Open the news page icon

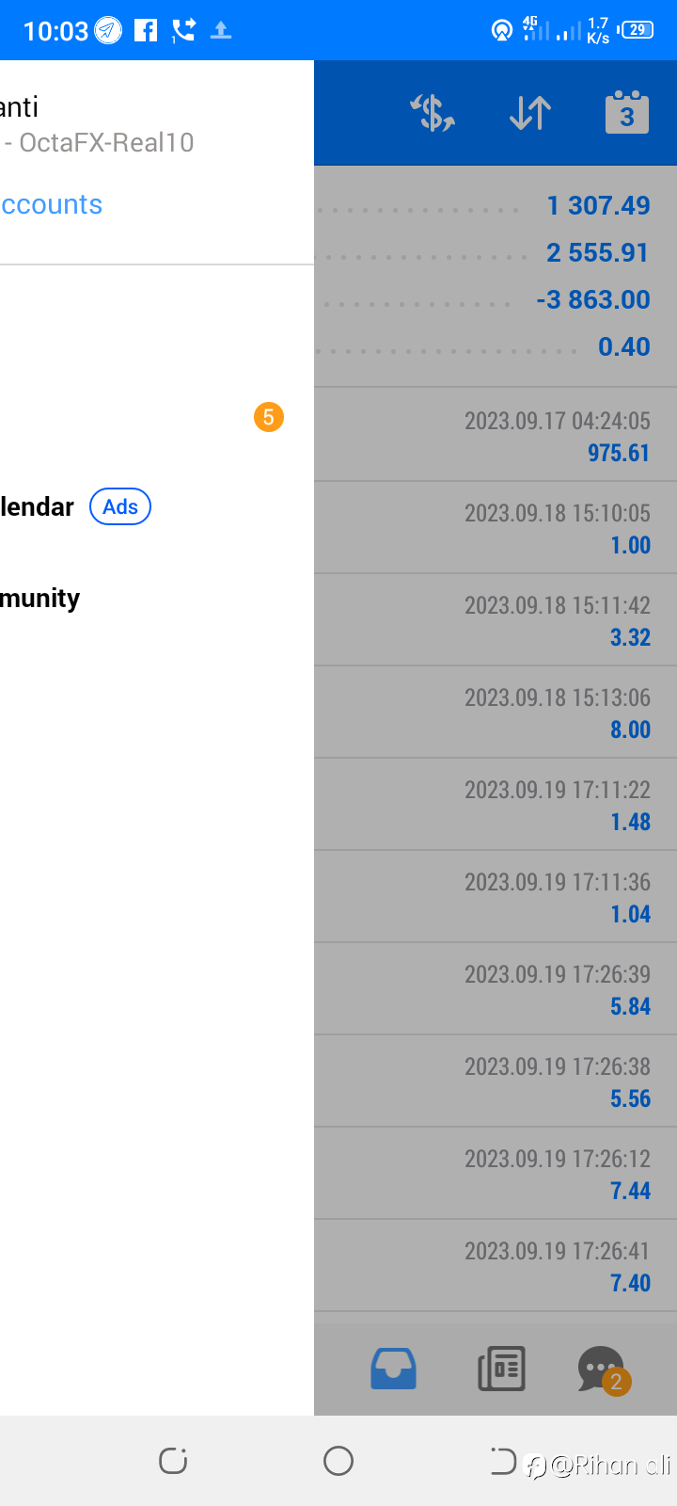[501, 1369]
